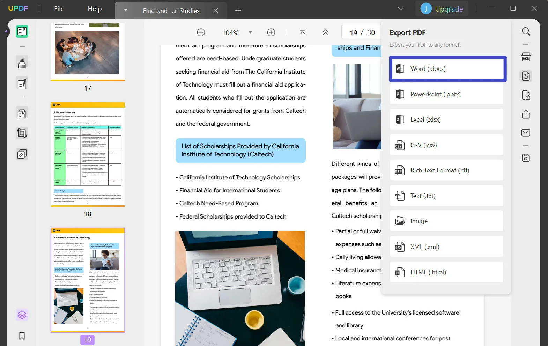Open the Reader mode icon in left sidebar
The image size is (548, 346).
coord(22,31)
